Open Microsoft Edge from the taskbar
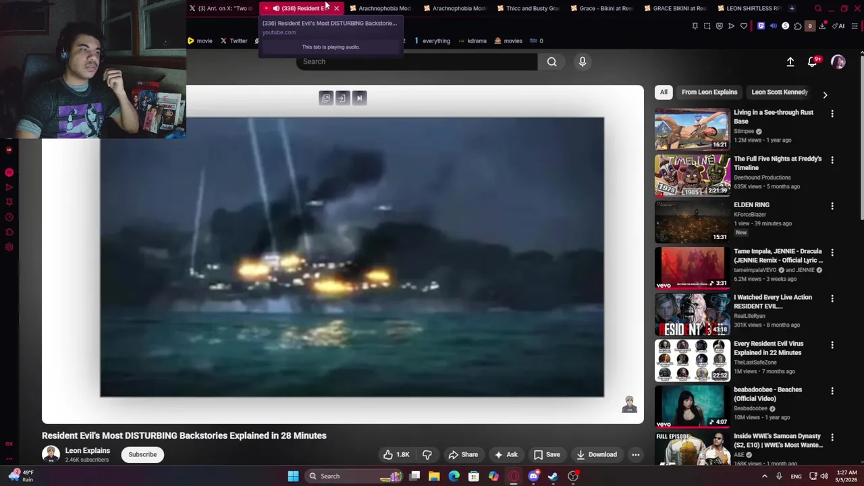The height and width of the screenshot is (486, 864). [454, 476]
